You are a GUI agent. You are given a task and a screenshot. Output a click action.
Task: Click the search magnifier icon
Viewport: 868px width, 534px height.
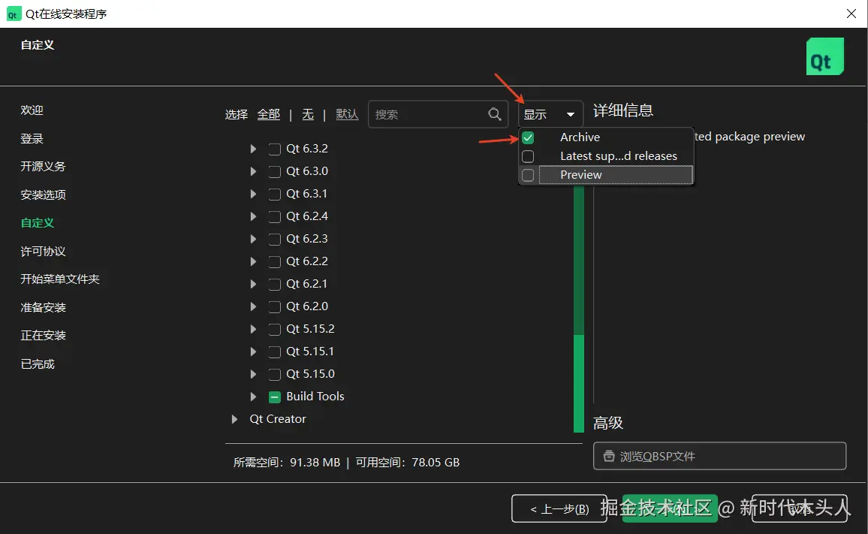coord(494,114)
